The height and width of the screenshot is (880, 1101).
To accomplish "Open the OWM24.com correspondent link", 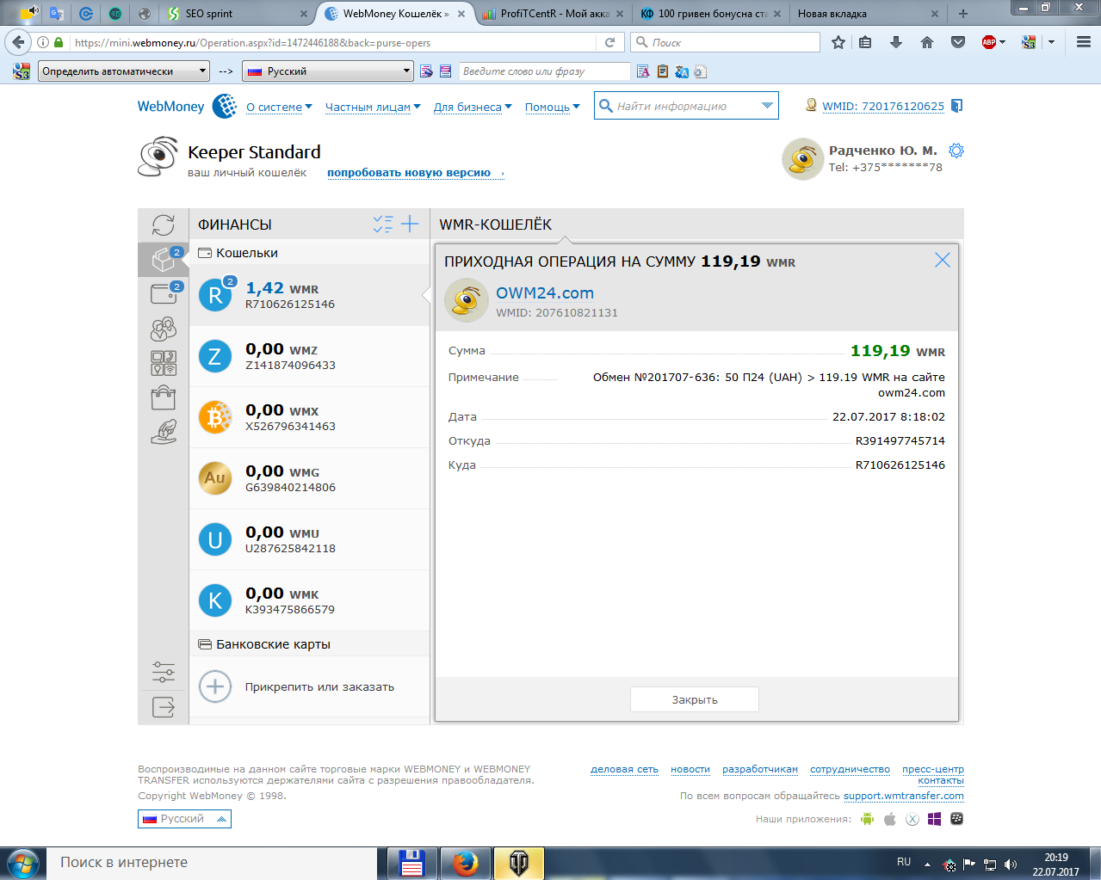I will click(x=545, y=293).
